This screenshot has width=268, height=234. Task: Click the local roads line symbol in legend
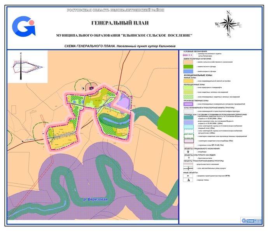(x=188, y=164)
